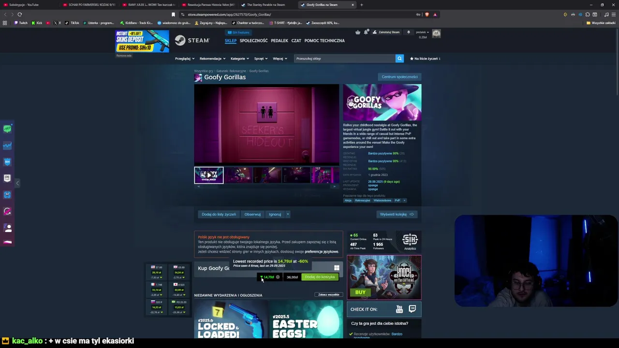Image resolution: width=619 pixels, height=348 pixels.
Task: Open the browser hamburger menu
Action: coord(614,14)
